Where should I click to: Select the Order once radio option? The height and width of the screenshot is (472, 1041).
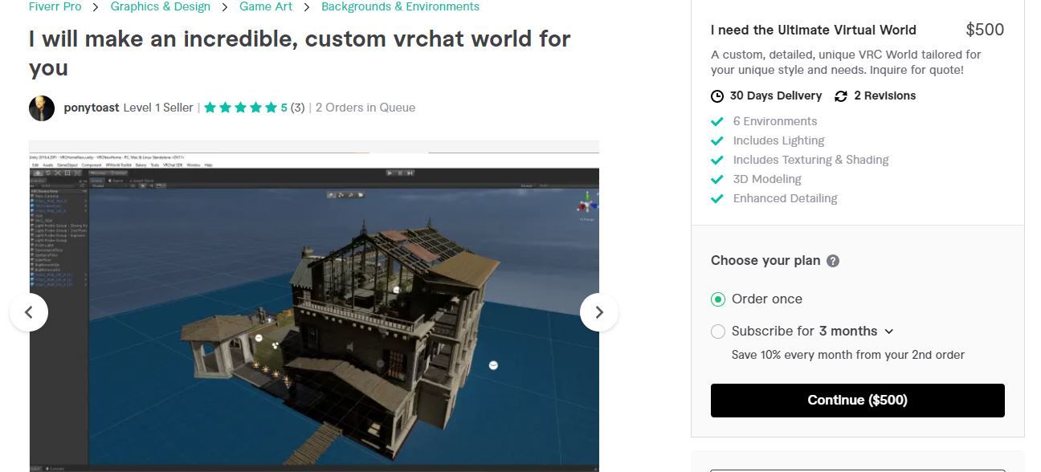(x=718, y=299)
